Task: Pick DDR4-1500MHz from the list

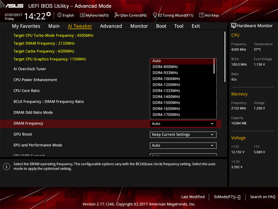Action: click(166, 103)
